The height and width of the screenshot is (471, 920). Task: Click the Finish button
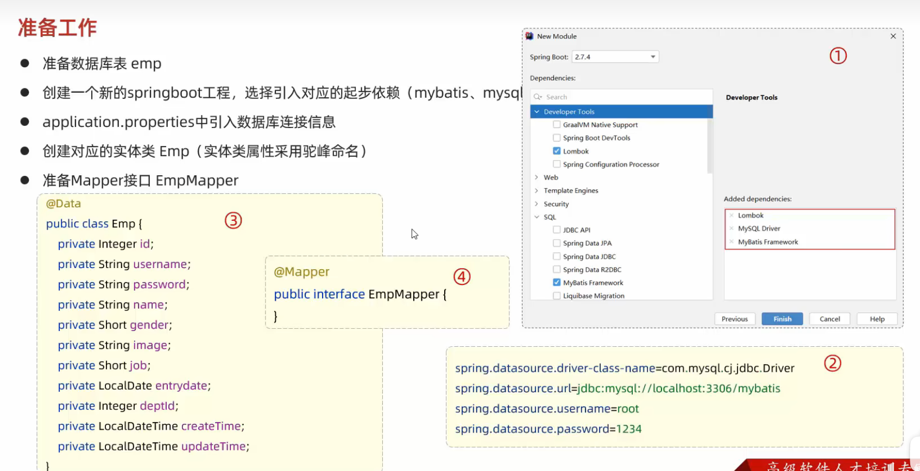pyautogui.click(x=782, y=319)
